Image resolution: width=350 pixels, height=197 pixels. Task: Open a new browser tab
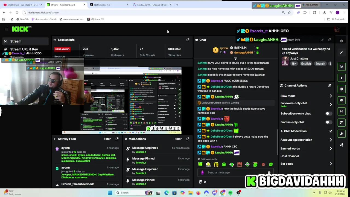pos(177,5)
